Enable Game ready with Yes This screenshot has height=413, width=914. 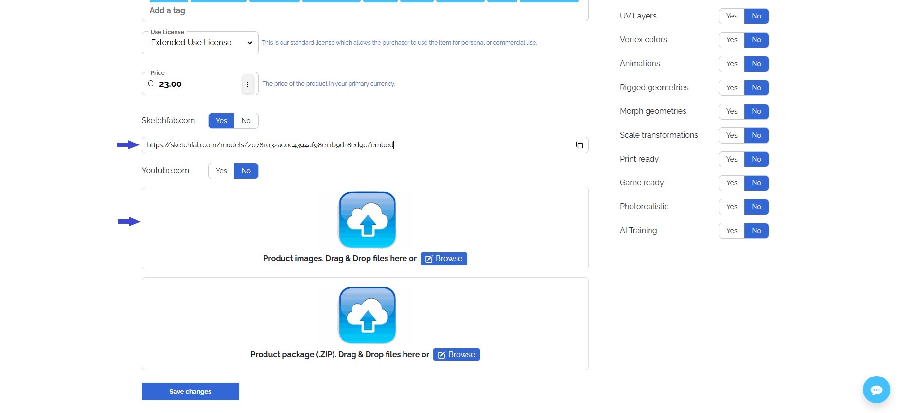tap(731, 183)
